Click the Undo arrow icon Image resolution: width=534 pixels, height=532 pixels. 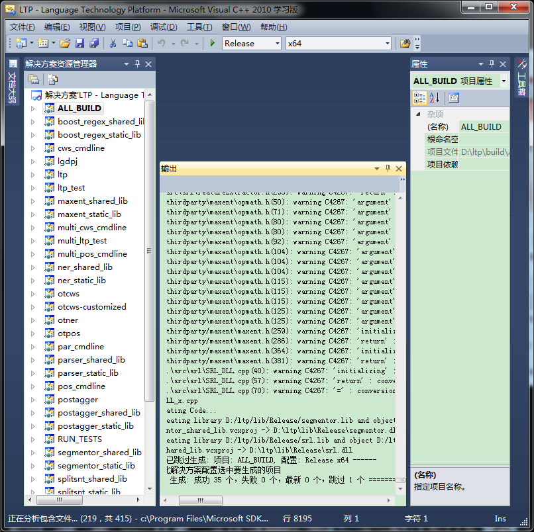click(162, 43)
